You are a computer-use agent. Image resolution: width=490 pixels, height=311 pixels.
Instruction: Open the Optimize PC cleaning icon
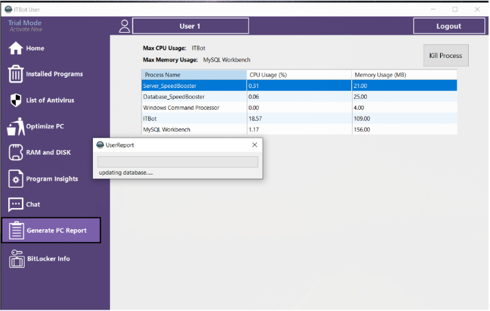pyautogui.click(x=16, y=126)
